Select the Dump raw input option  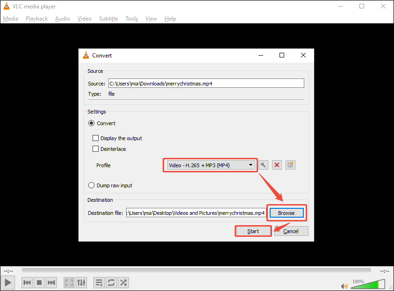92,185
